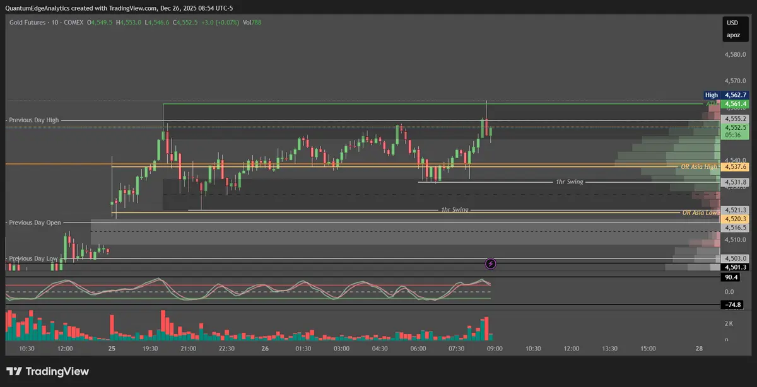Screen dimensions: 757x387
Task: Select the Previous Day High line label
Action: click(34, 120)
